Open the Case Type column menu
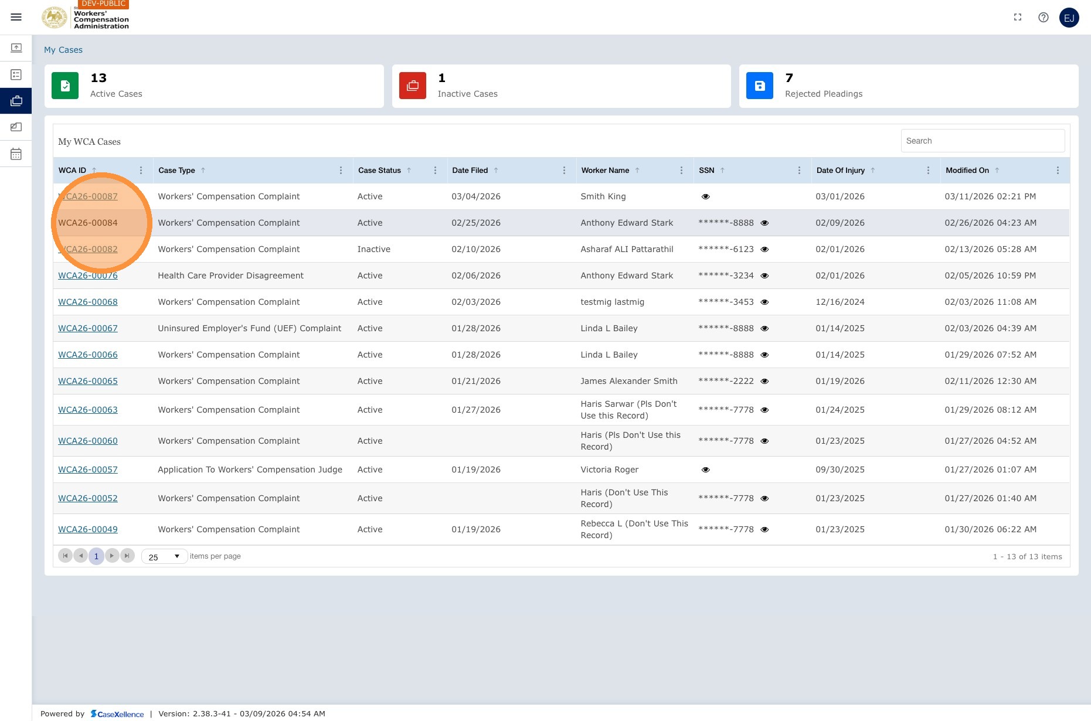 tap(341, 171)
